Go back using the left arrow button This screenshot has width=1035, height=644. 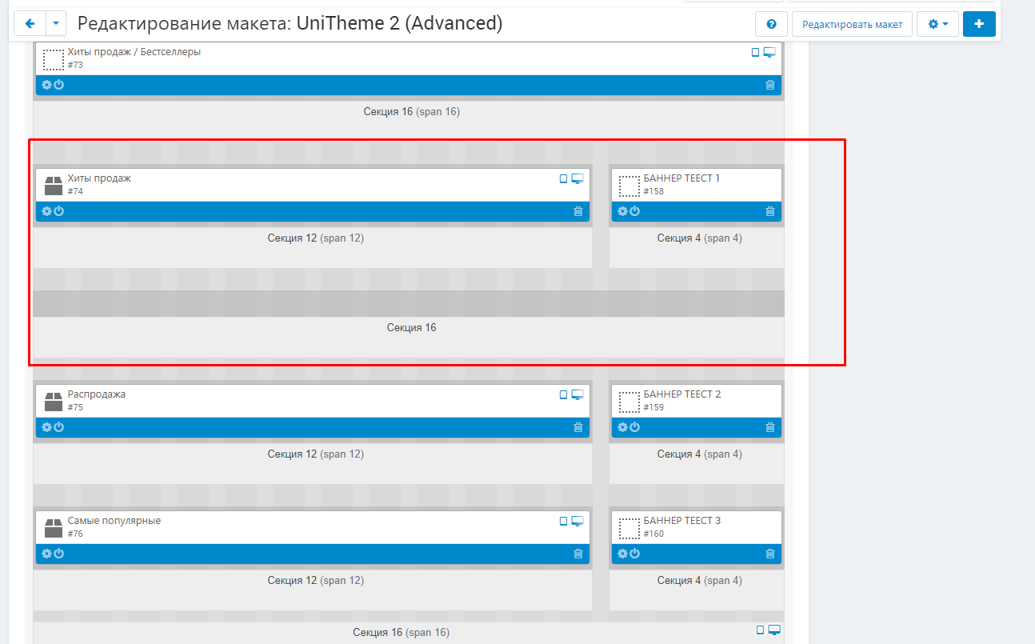pos(30,24)
